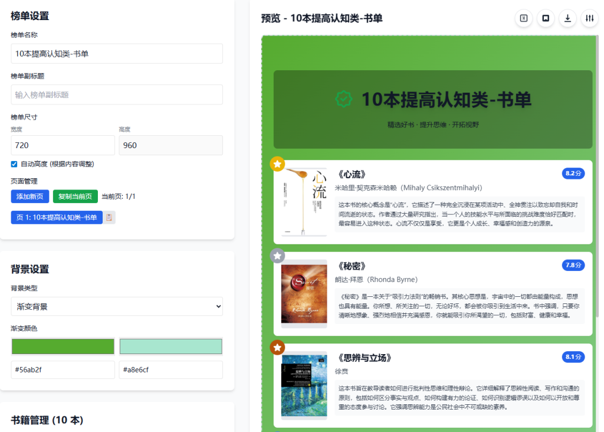Click the light mint gradient color swatch
The image size is (604, 432).
pos(171,346)
